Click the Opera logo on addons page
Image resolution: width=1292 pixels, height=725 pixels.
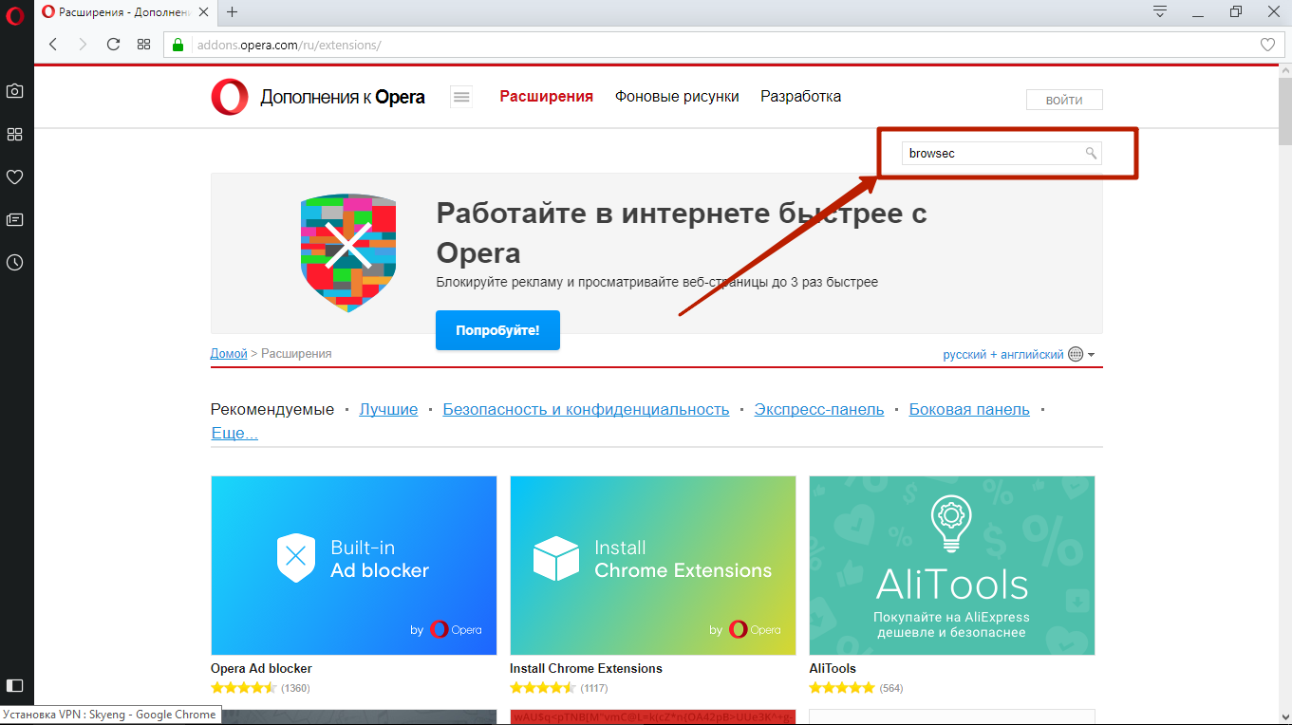click(x=230, y=97)
